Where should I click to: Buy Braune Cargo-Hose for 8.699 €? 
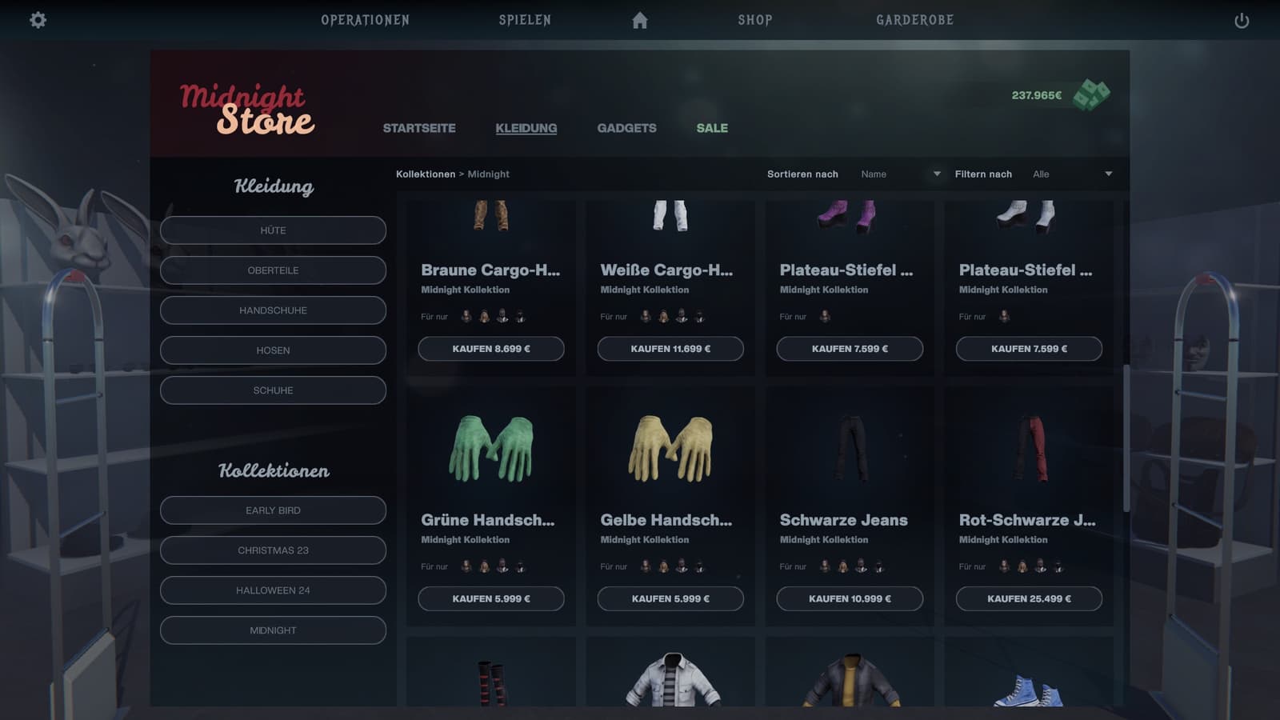coord(491,349)
